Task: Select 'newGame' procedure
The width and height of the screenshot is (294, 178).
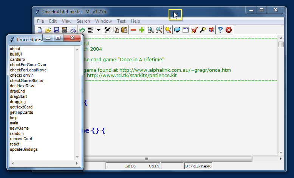Action: coord(19,128)
